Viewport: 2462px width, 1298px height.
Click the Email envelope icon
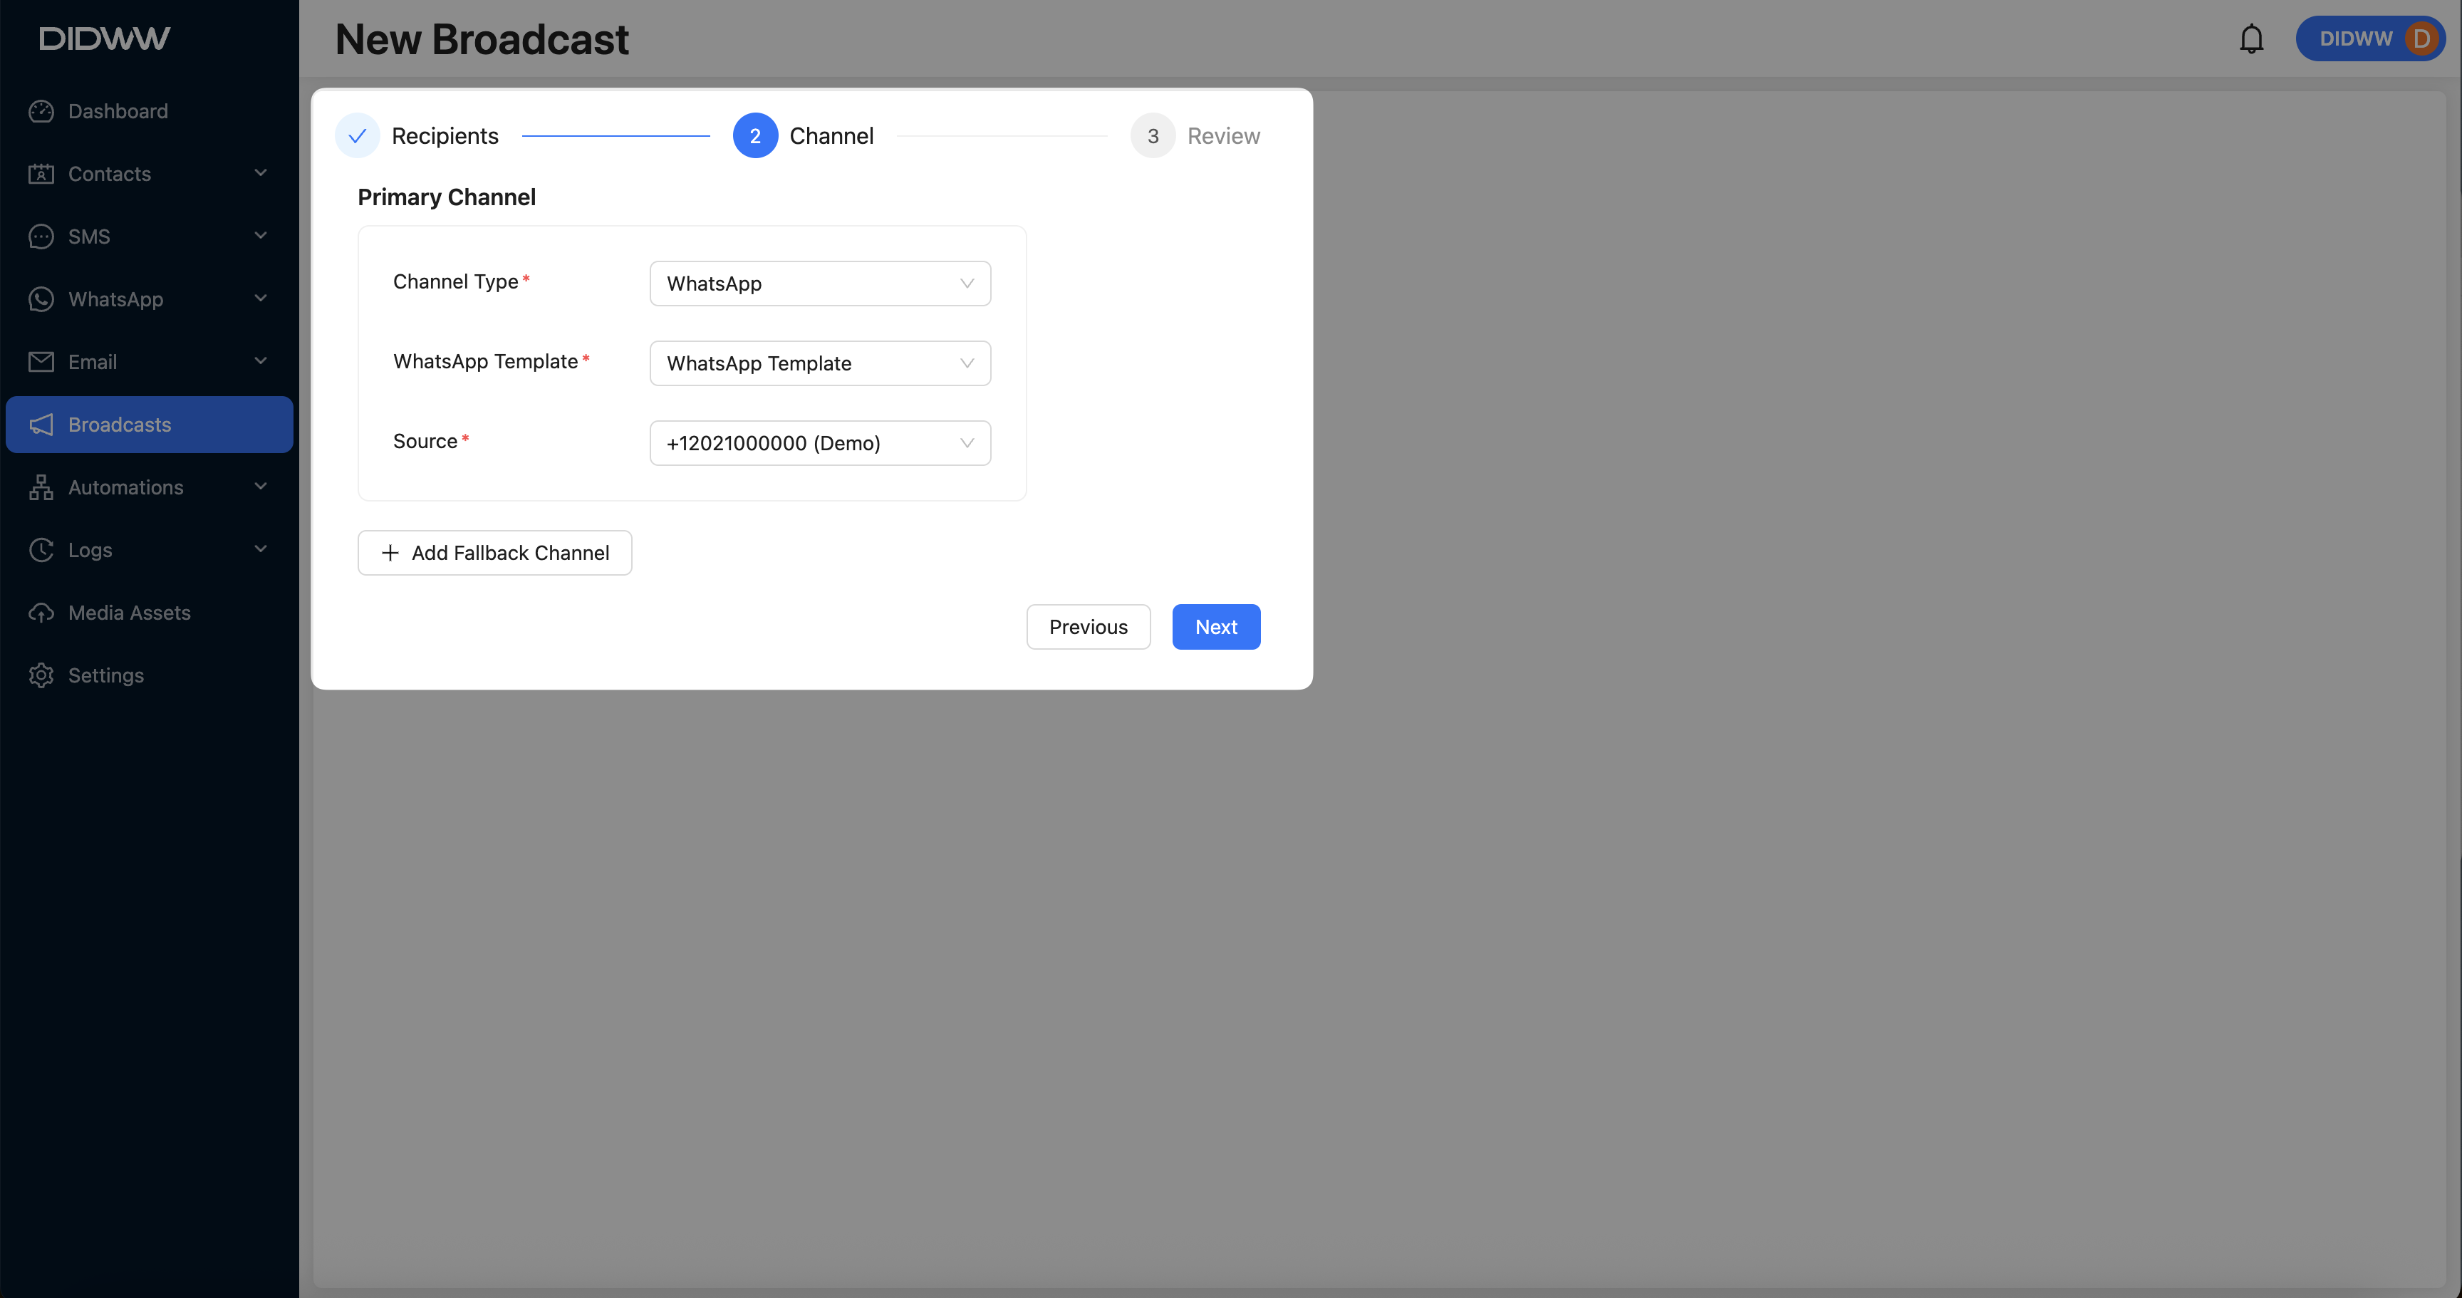pos(41,361)
